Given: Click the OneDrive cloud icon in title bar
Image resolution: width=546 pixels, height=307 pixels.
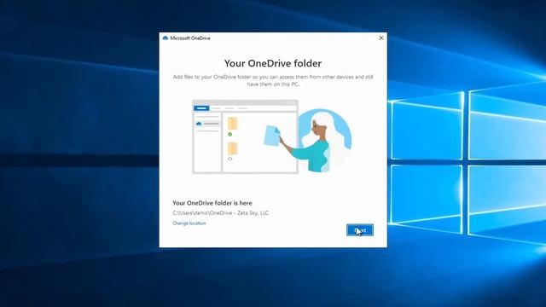Looking at the screenshot, I should tap(166, 38).
